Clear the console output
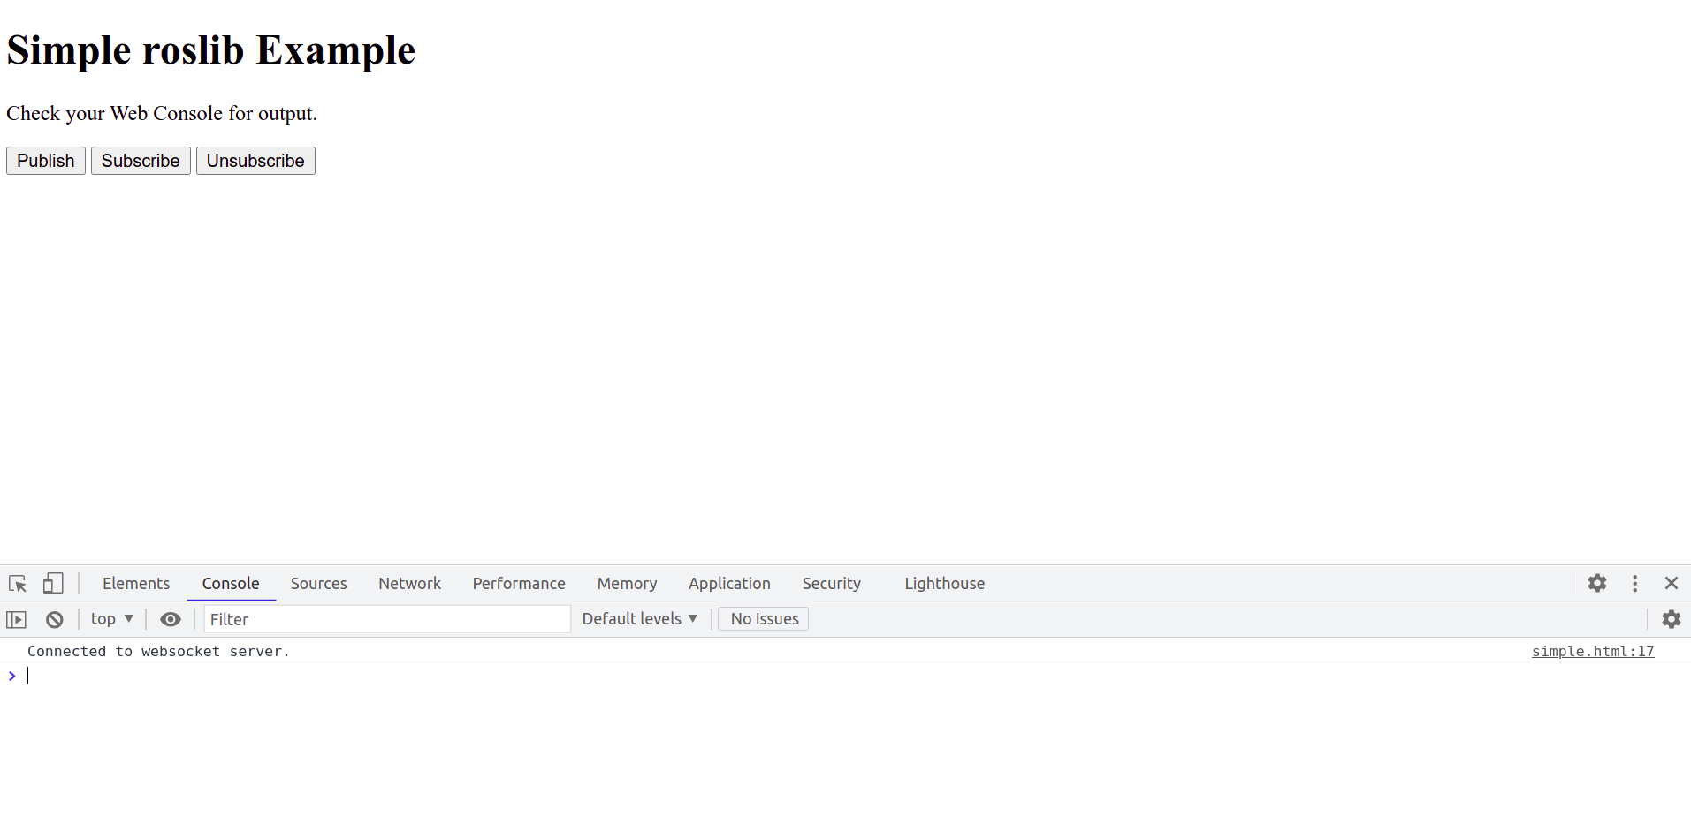The image size is (1691, 832). coord(54,618)
